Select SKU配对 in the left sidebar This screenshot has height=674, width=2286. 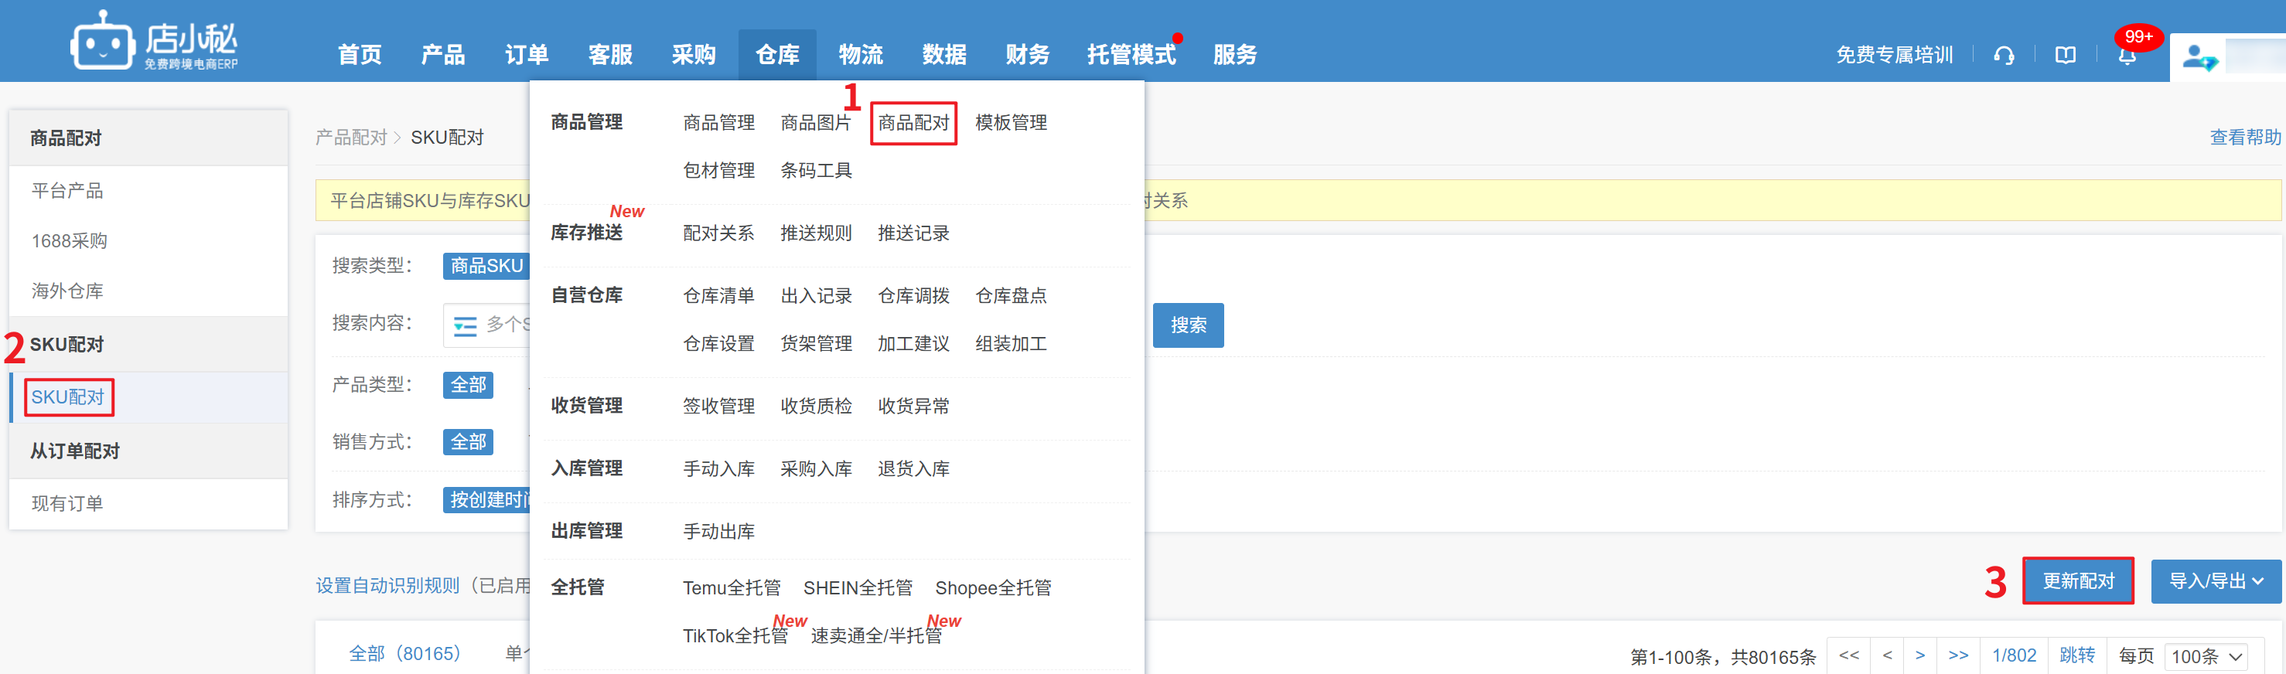point(68,397)
